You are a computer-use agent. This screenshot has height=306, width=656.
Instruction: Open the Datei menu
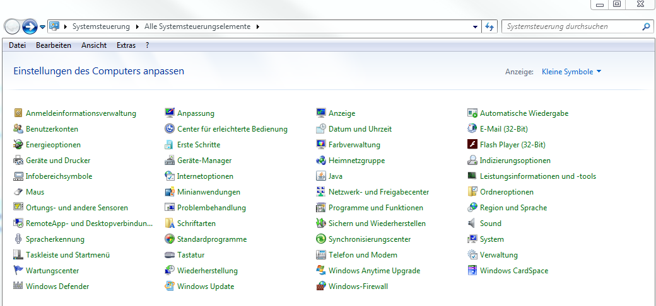[17, 45]
